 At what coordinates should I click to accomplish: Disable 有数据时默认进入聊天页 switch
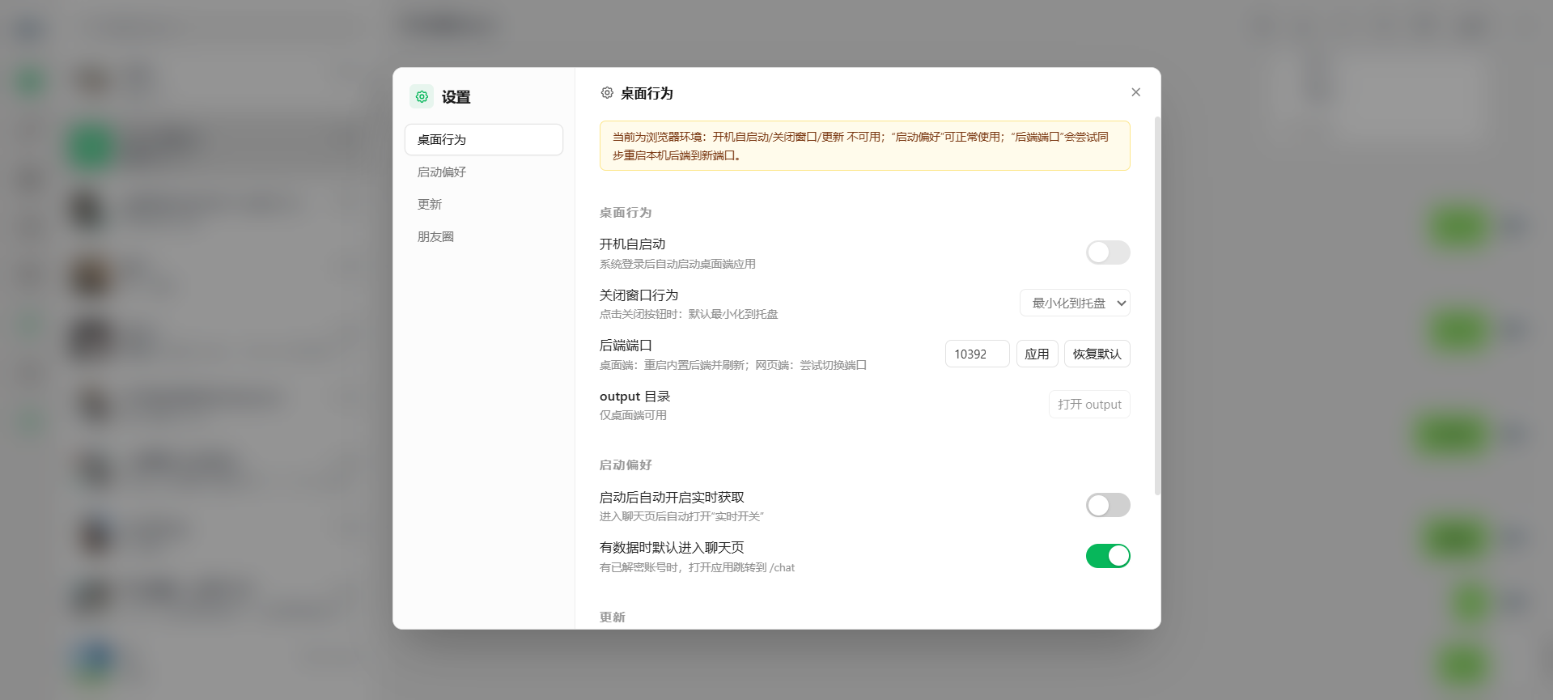tap(1108, 556)
